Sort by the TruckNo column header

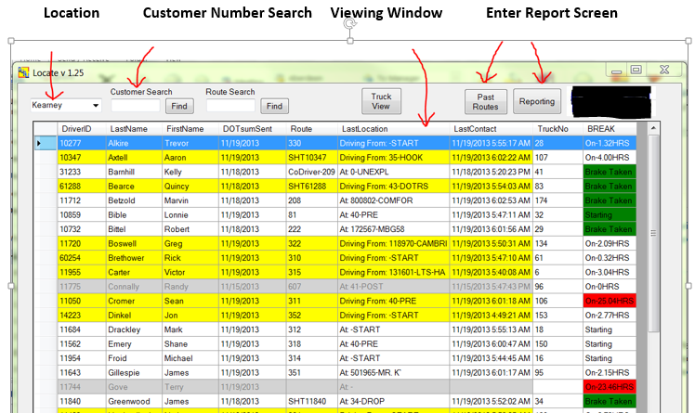[x=557, y=129]
